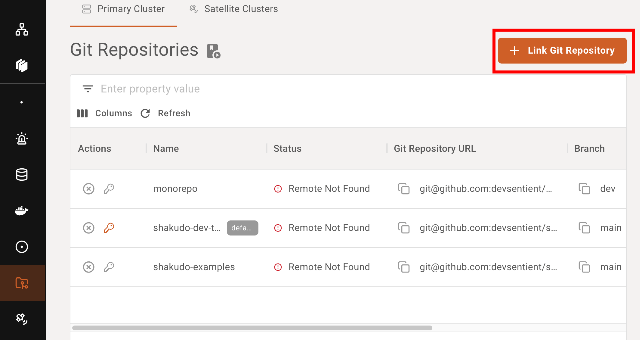Open the satellite icon in sidebar
The image size is (642, 340).
[x=22, y=319]
